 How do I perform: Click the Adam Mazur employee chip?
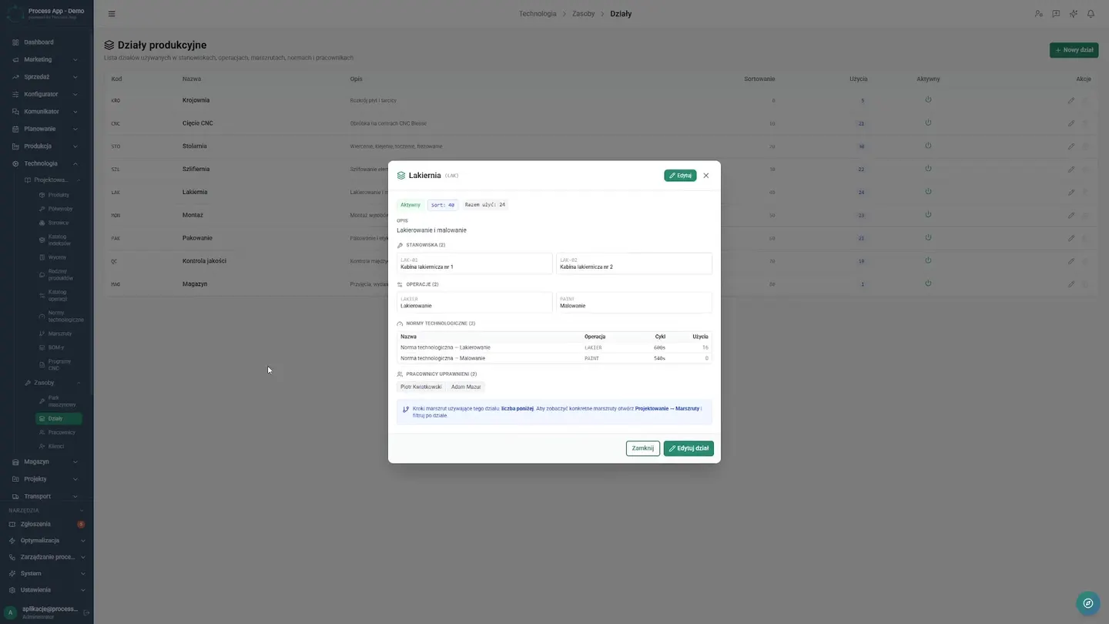click(466, 387)
